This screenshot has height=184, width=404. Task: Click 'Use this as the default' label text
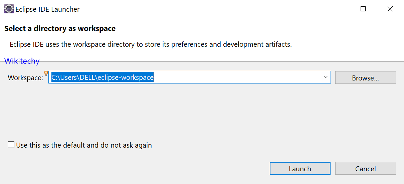84,145
